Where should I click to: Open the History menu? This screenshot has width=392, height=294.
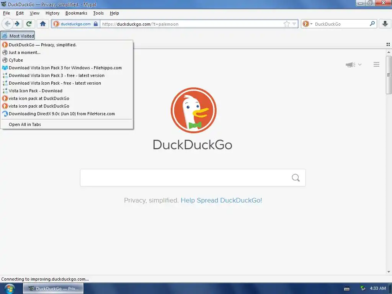[x=52, y=13]
